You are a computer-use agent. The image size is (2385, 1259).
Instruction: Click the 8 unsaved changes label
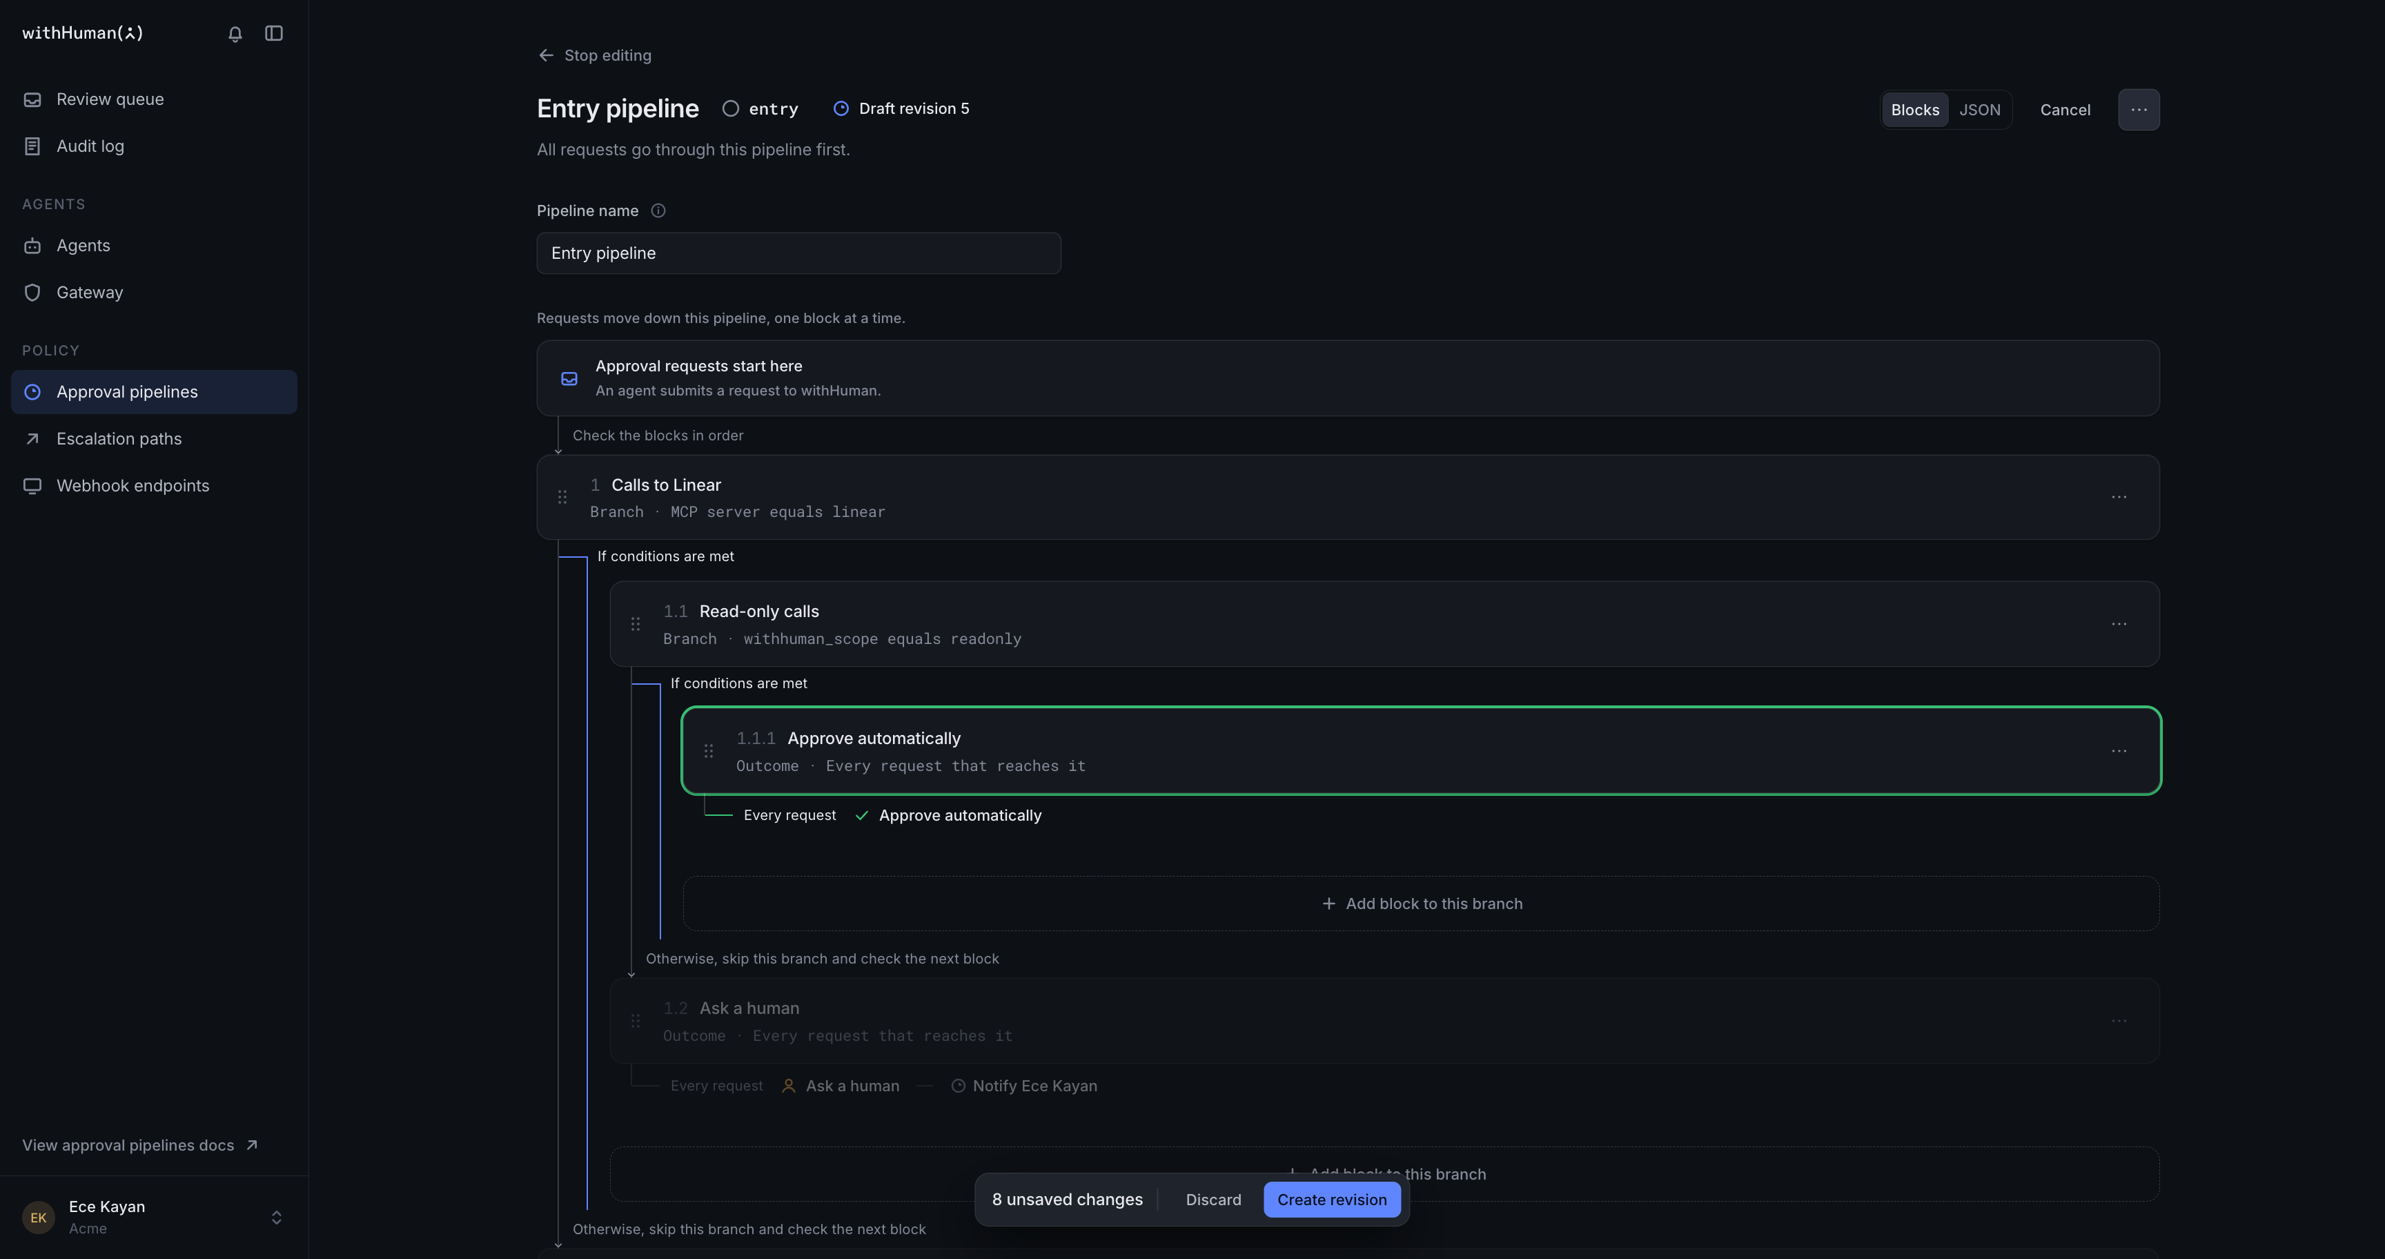[x=1067, y=1200]
